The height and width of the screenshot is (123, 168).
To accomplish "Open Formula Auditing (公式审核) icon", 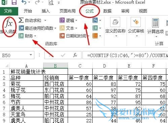I will coord(136,22).
